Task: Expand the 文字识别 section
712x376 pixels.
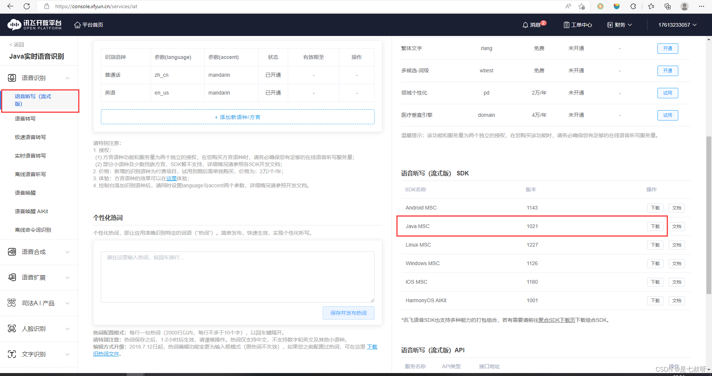Action: 39,354
